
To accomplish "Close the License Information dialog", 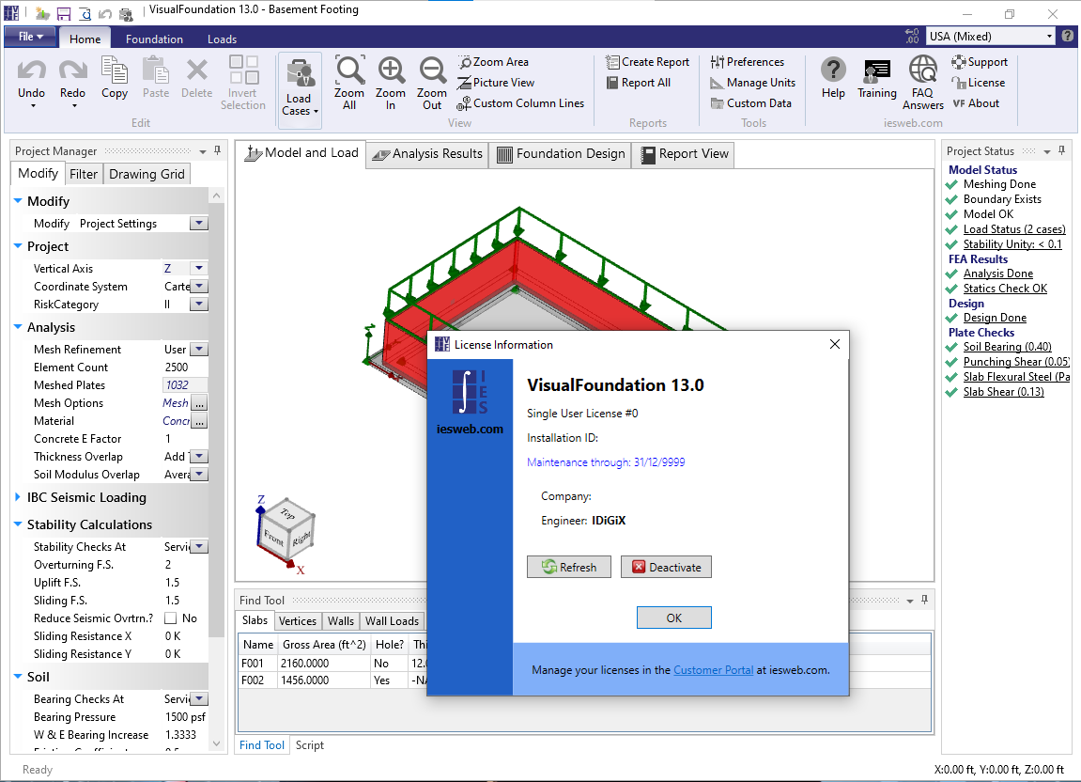I will (834, 344).
